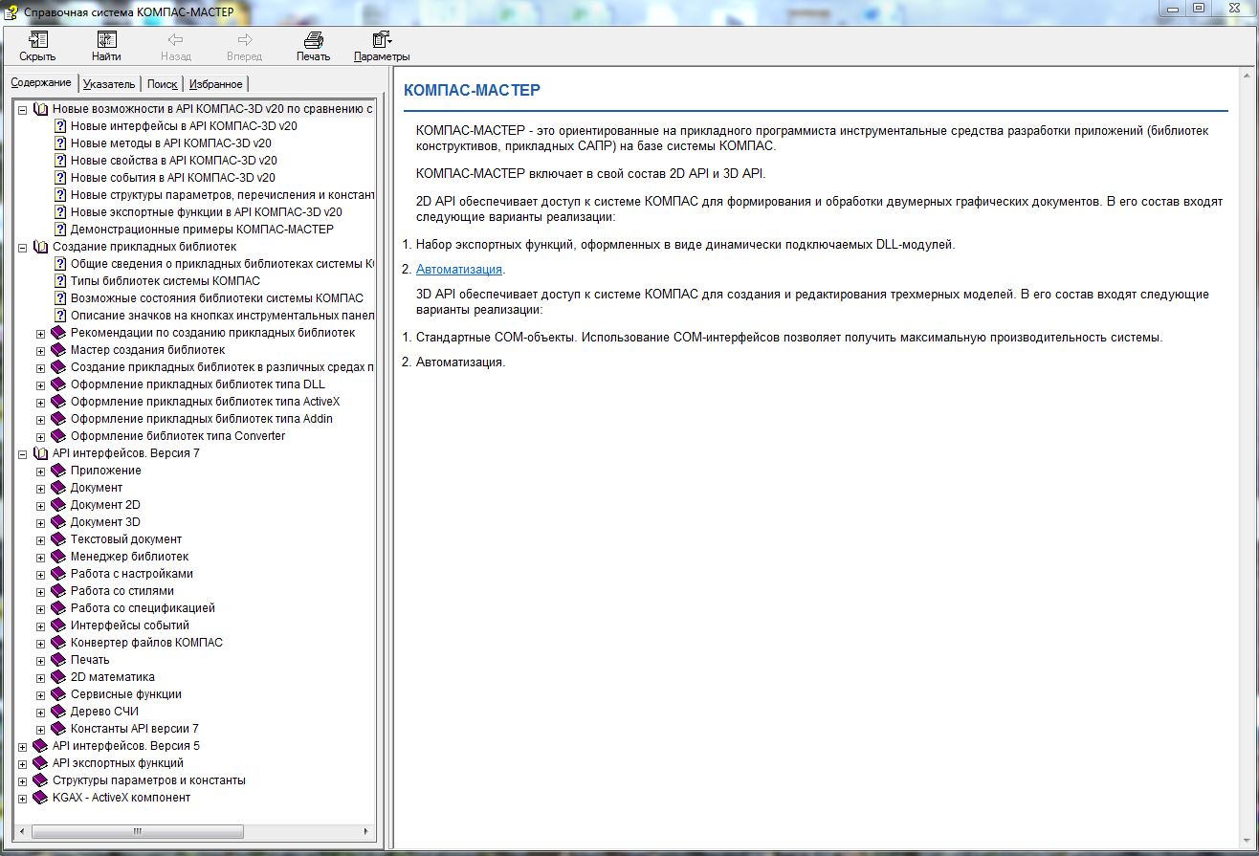The height and width of the screenshot is (856, 1259).
Task: Switch to the Указатель tab
Action: 109,84
